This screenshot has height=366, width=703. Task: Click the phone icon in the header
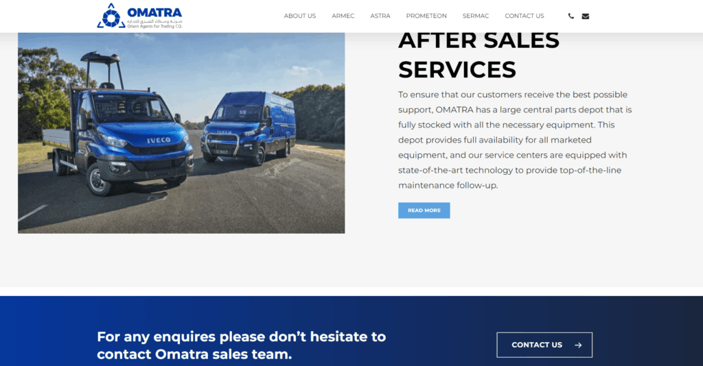(571, 16)
